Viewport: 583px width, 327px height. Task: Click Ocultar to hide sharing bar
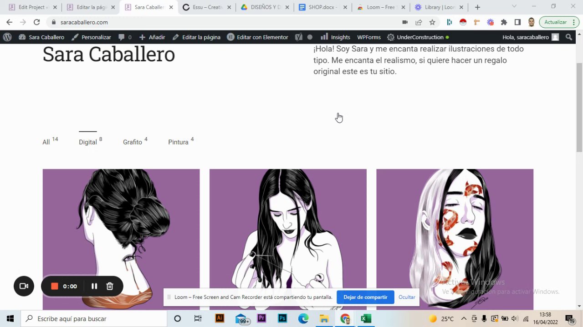(407, 297)
